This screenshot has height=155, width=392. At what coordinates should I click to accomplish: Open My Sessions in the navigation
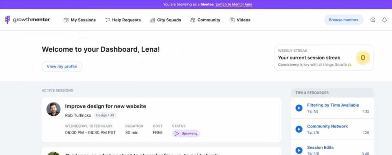80,20
